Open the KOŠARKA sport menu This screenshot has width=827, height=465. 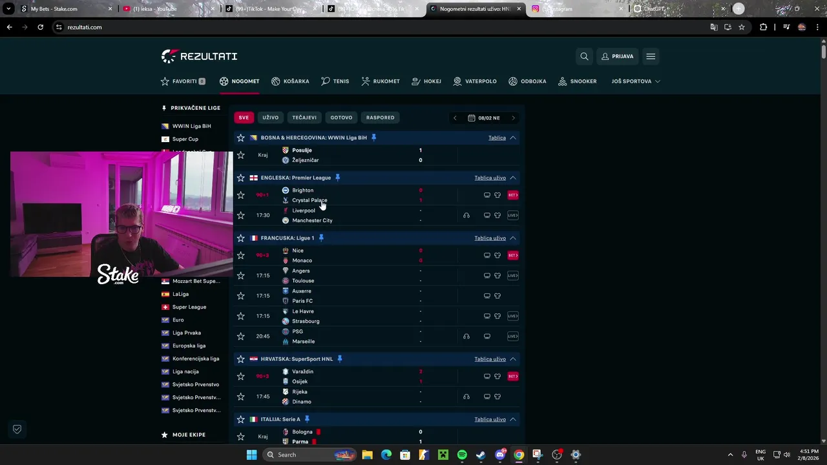click(290, 81)
